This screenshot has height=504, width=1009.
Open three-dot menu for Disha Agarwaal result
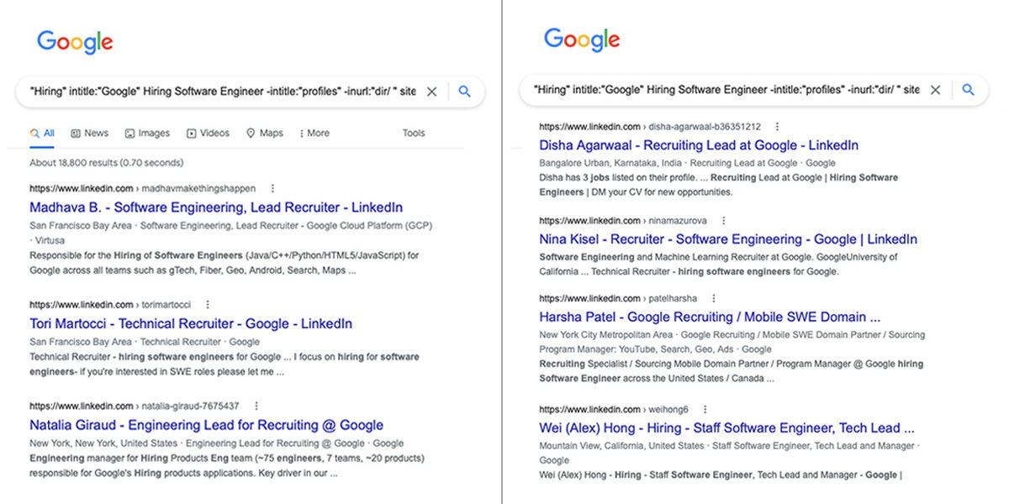tap(777, 127)
